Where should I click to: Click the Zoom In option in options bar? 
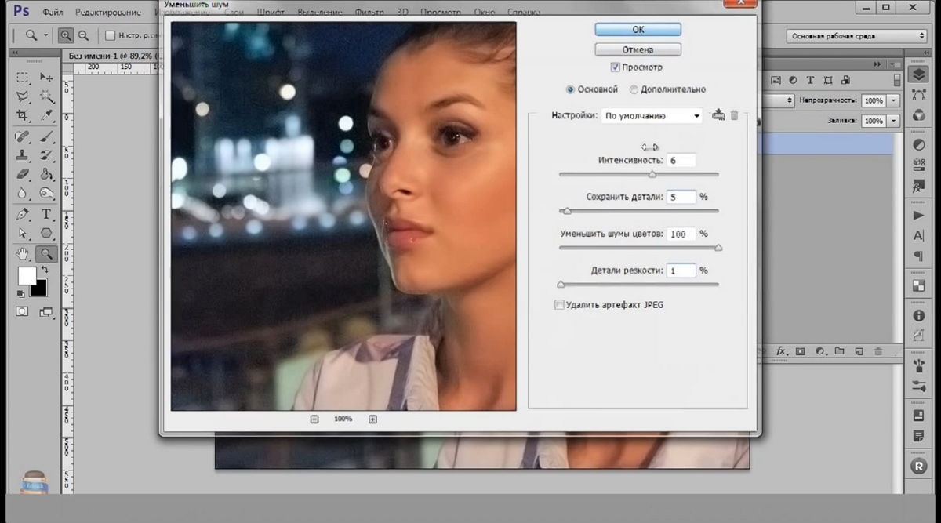(x=66, y=35)
